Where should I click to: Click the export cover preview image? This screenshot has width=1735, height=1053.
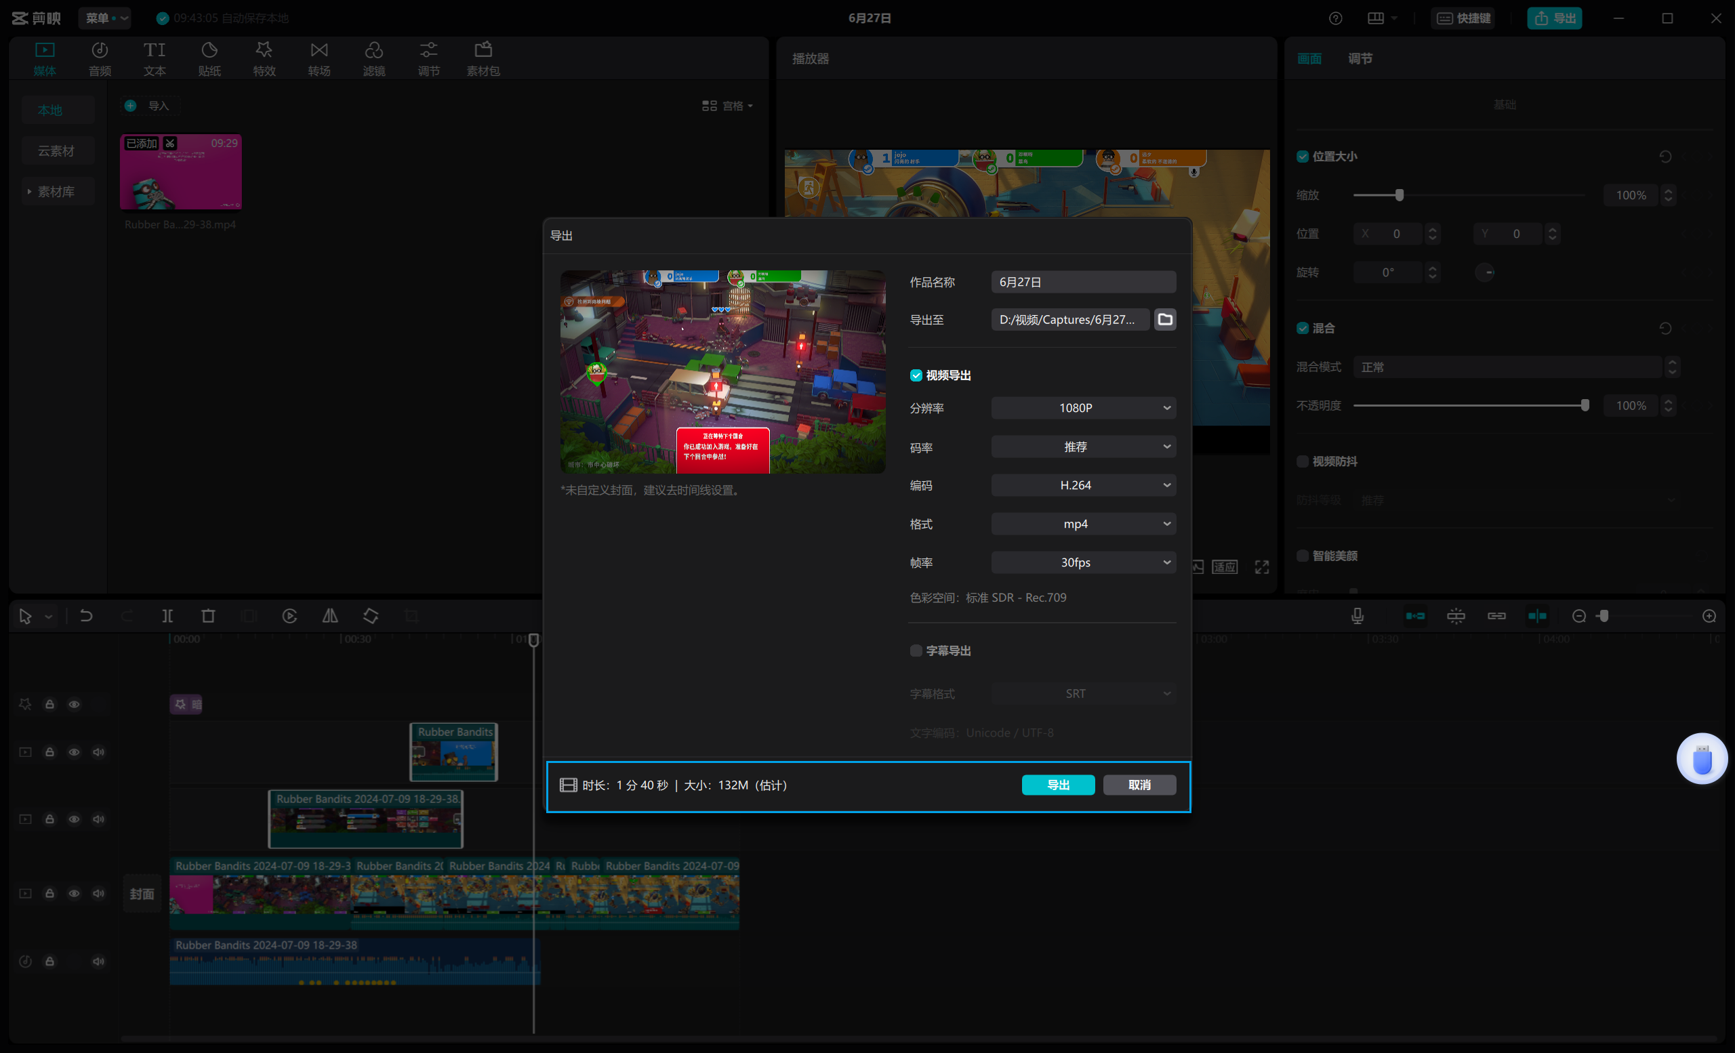point(722,371)
